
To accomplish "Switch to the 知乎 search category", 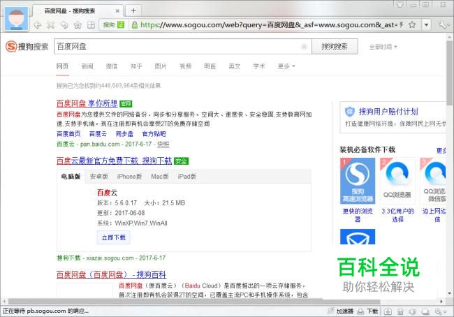I will [x=136, y=66].
